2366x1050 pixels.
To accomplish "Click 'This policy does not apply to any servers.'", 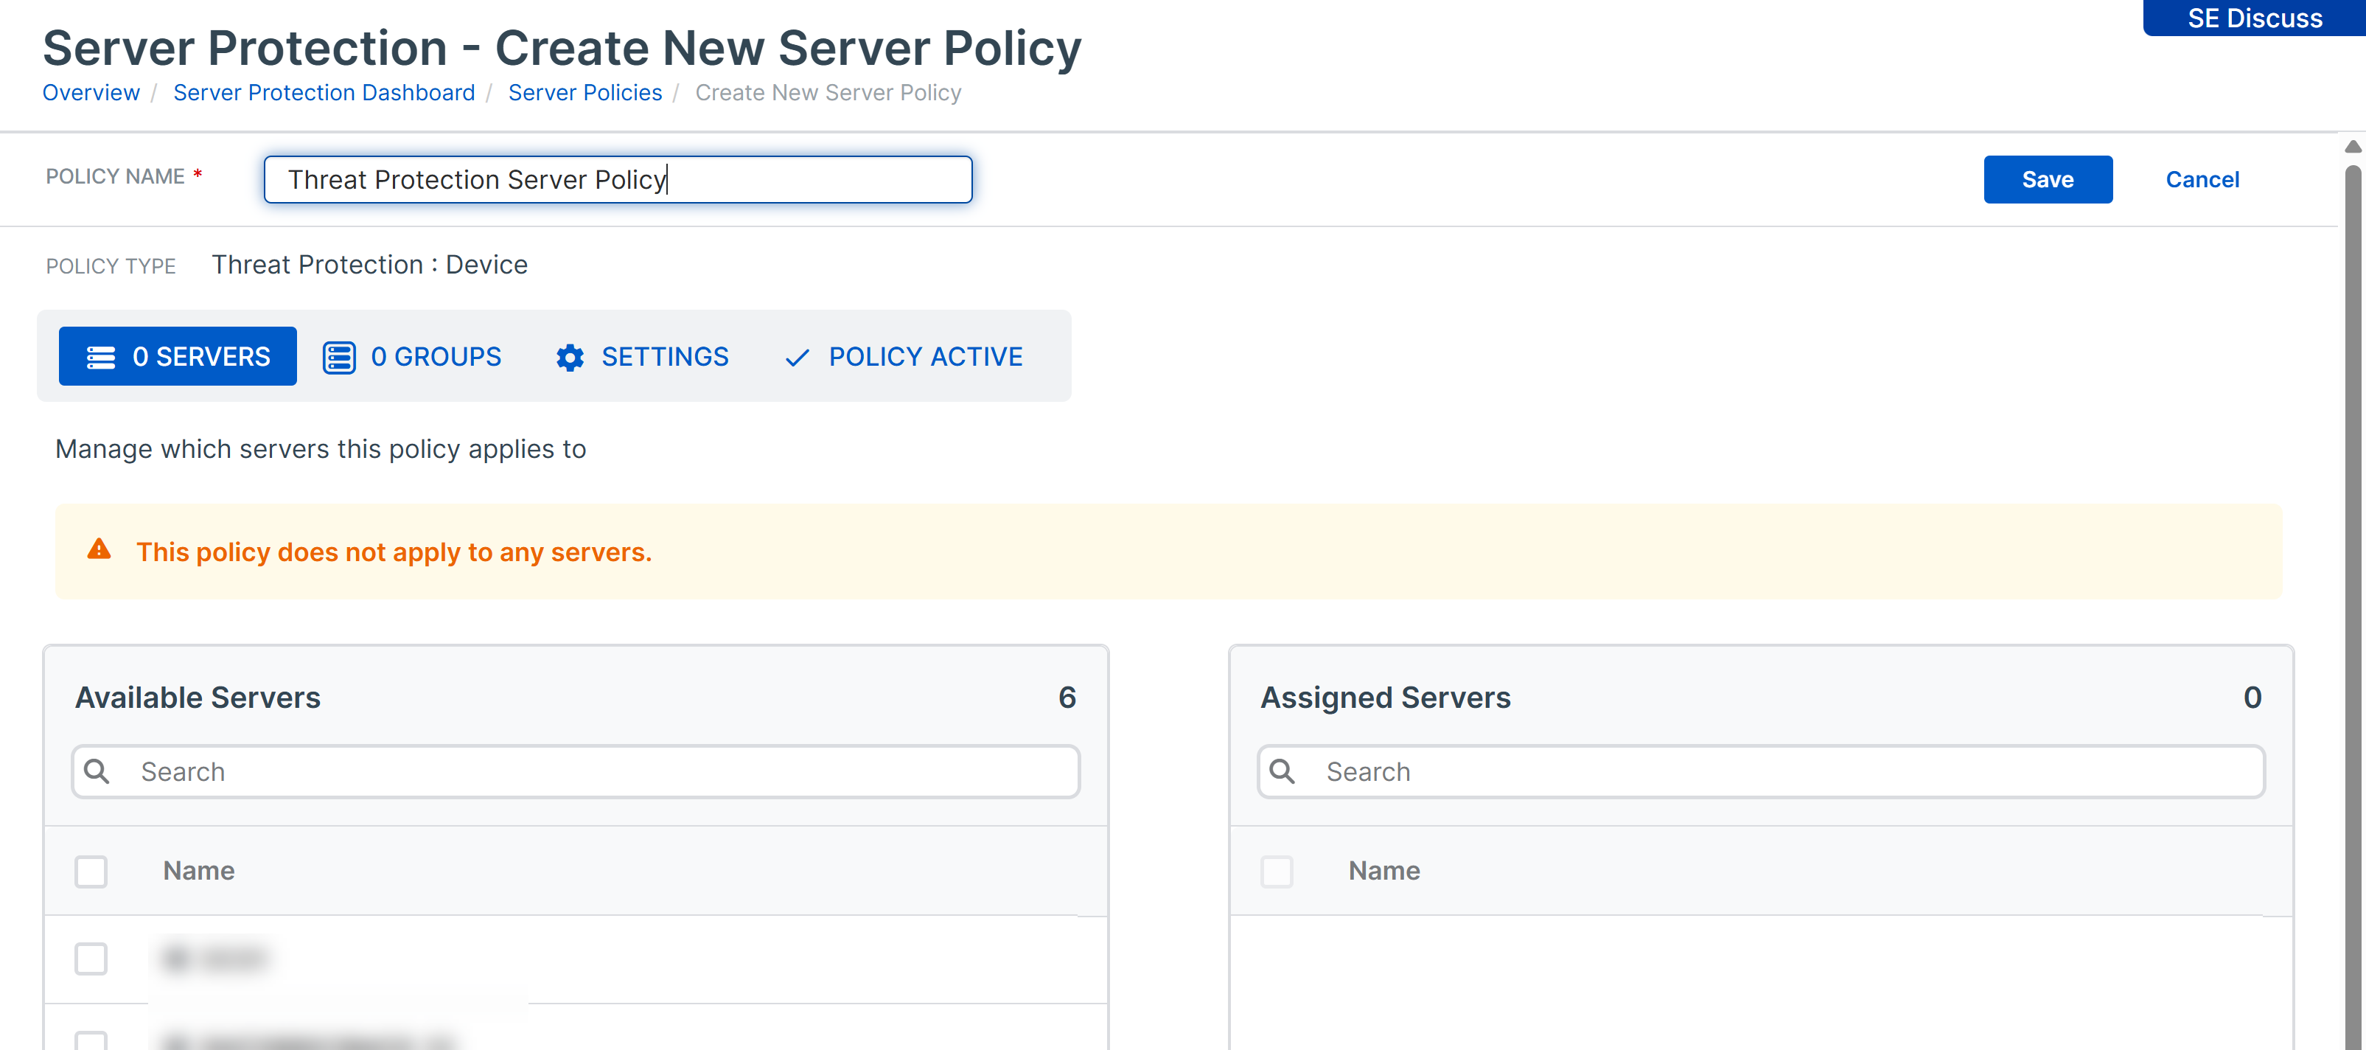I will tap(394, 552).
